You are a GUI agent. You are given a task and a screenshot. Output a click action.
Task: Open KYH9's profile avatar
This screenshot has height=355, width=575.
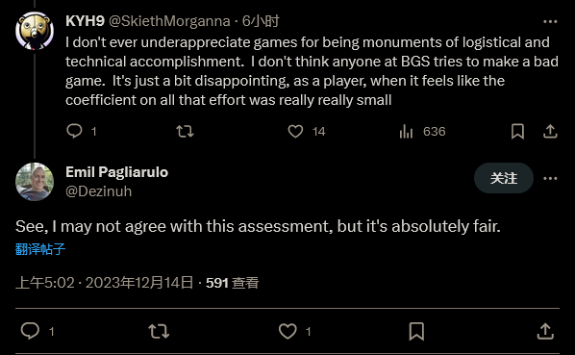point(35,31)
